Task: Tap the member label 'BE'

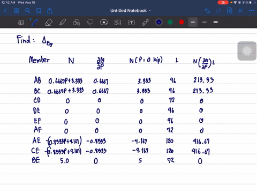Action: click(36, 160)
